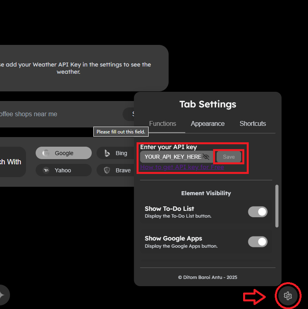Click the Google logo icon

click(x=46, y=153)
